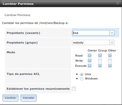Click the Unix option label

88,74
